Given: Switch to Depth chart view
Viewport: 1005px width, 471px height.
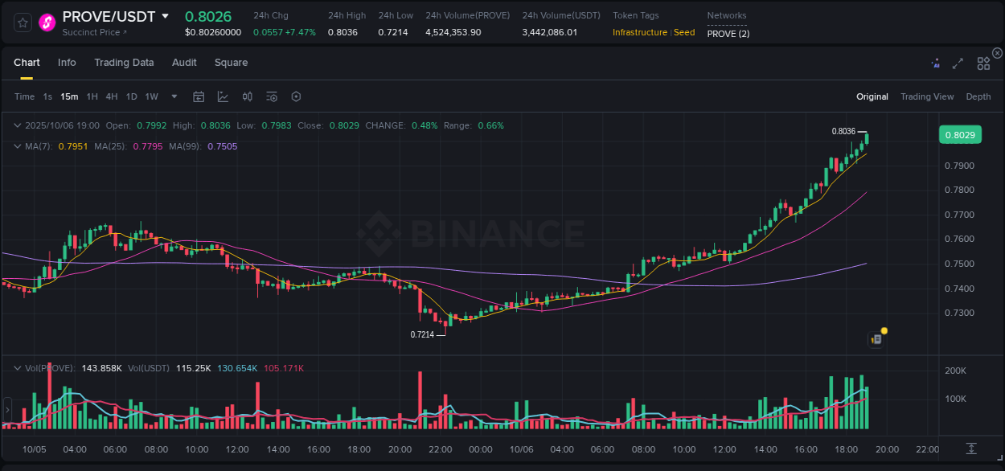Looking at the screenshot, I should [978, 96].
